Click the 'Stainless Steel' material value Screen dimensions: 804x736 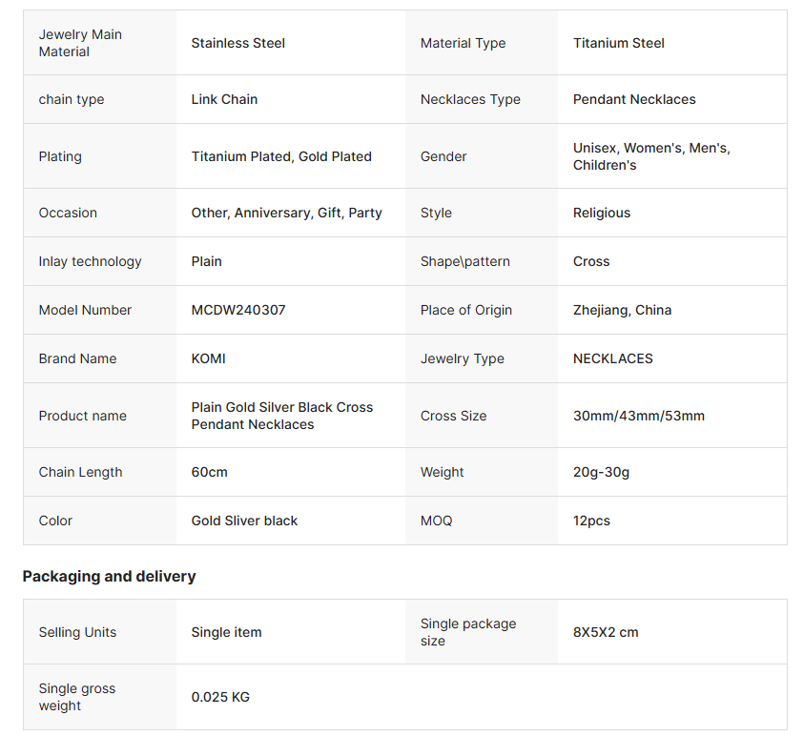[238, 43]
